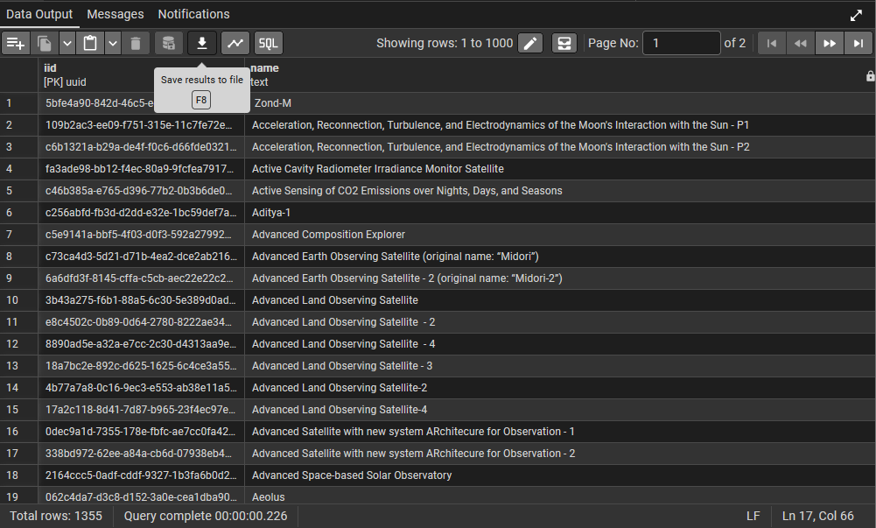Click 'ARchitecure for Observation - 2' name cell

560,453
